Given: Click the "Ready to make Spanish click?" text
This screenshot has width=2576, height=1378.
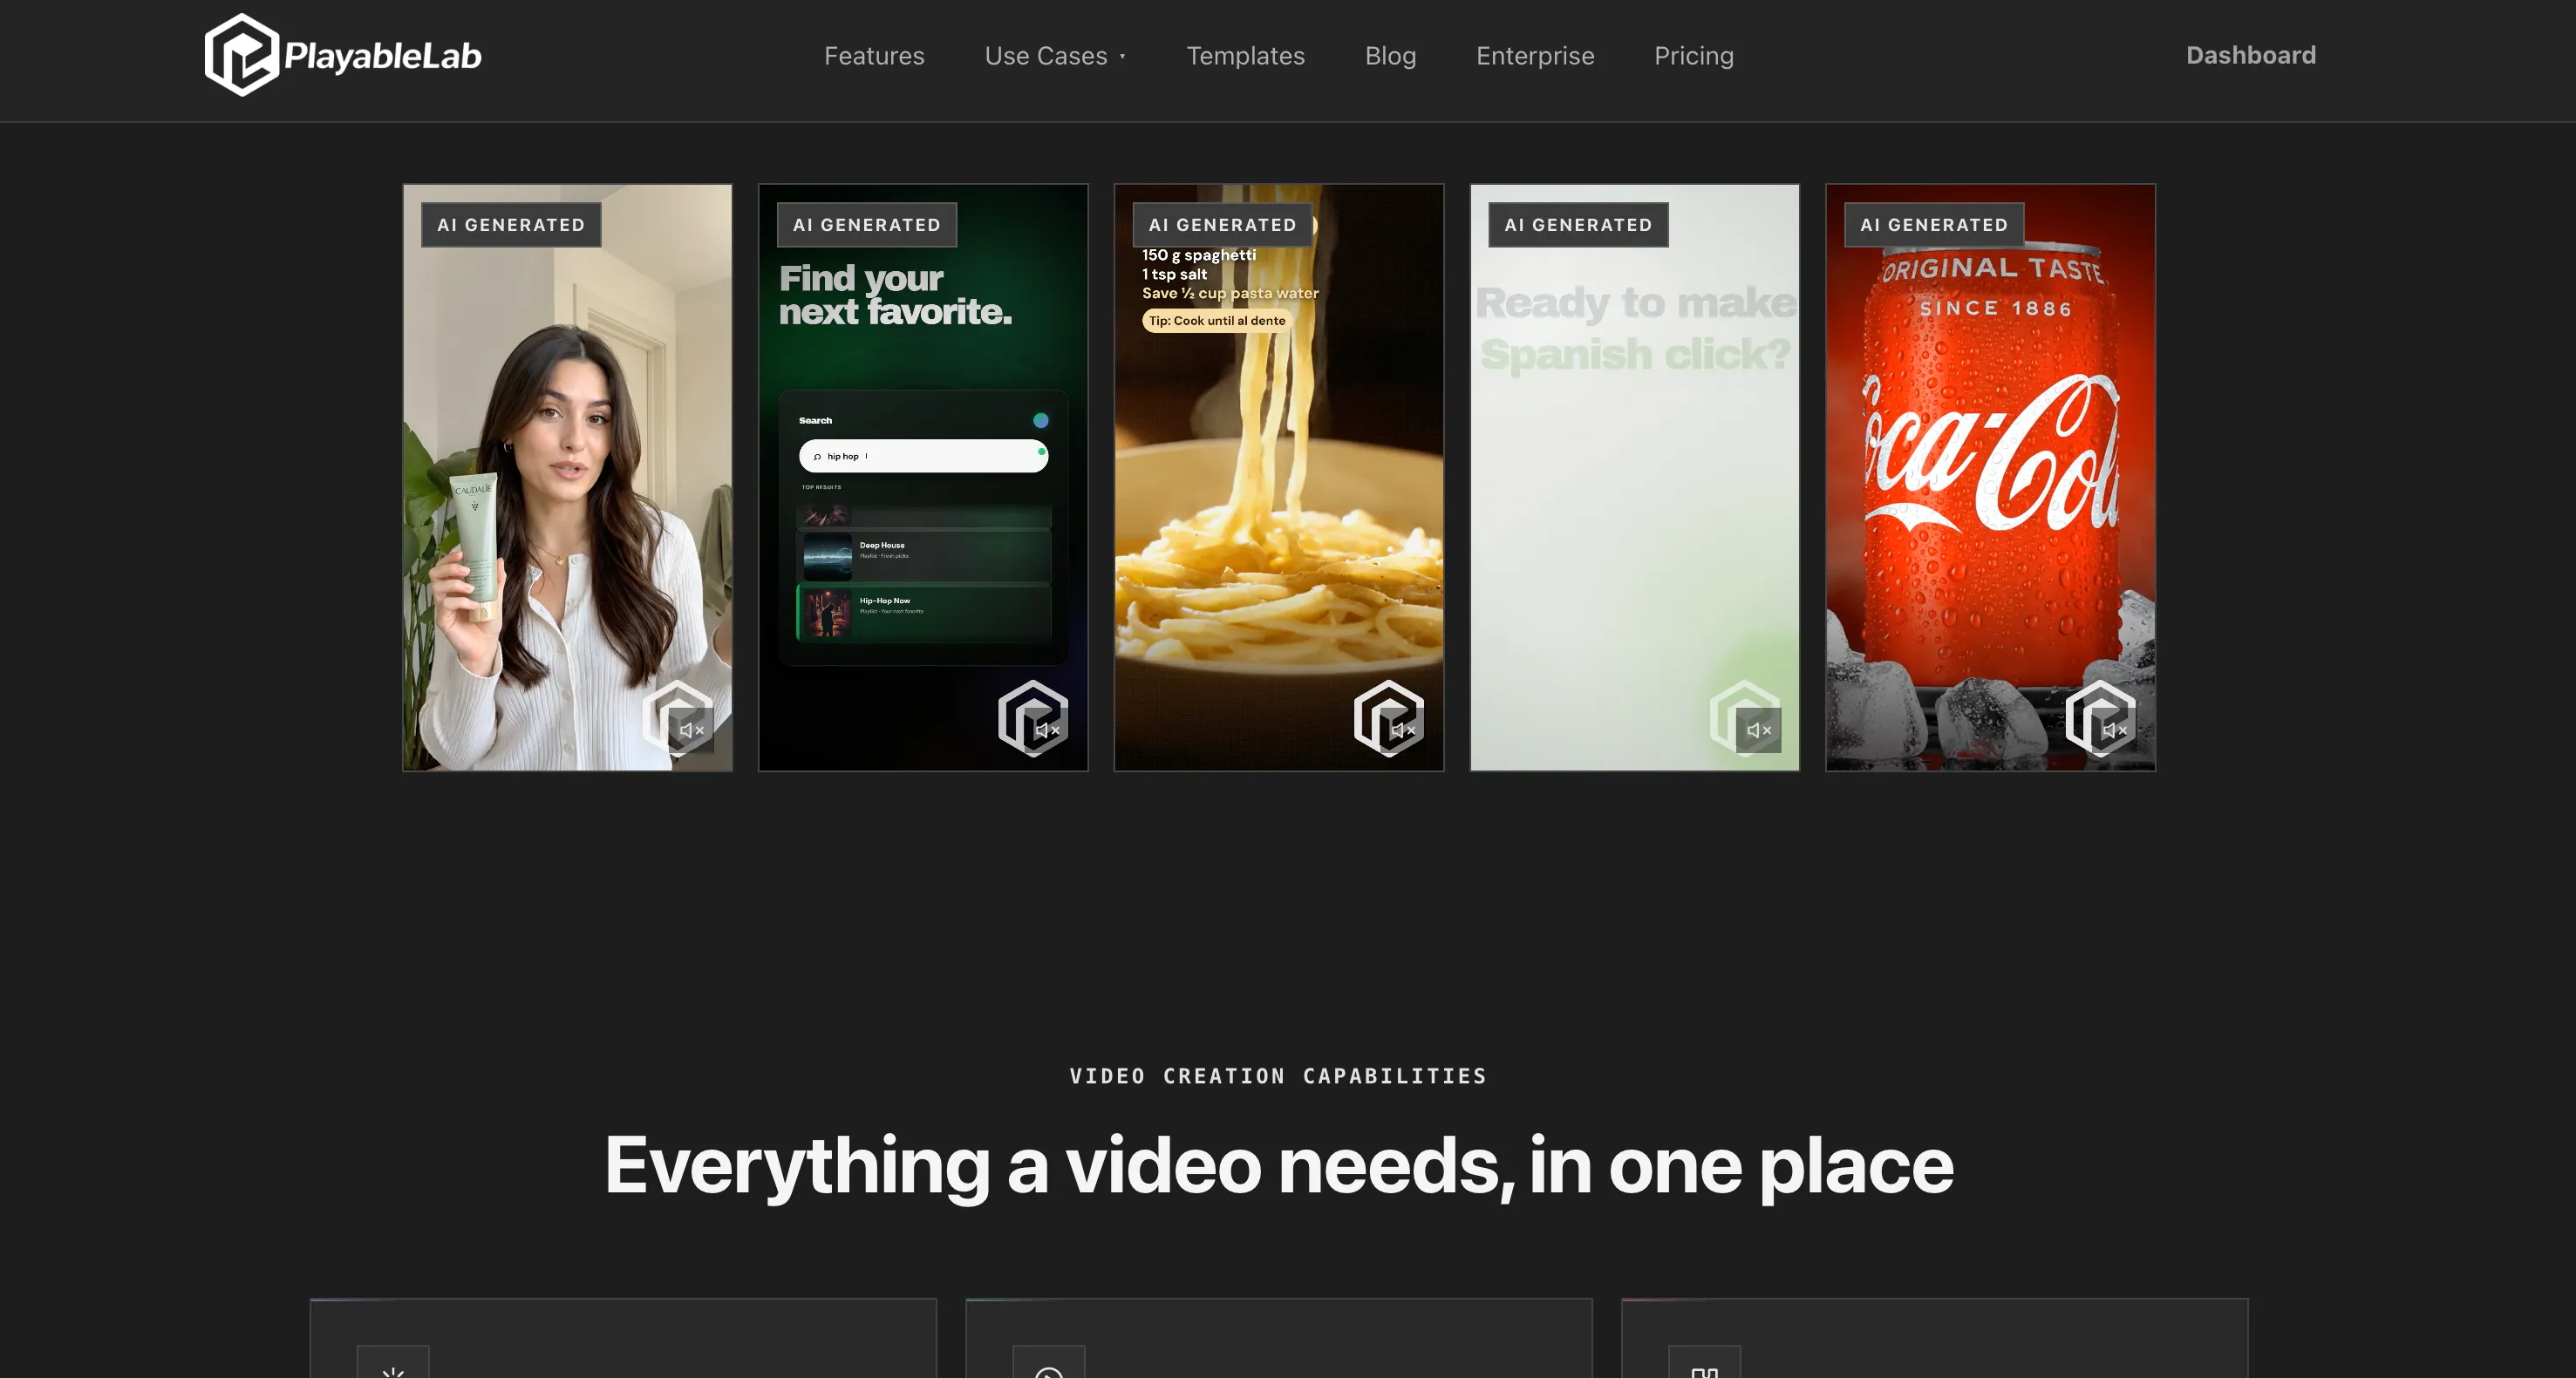Looking at the screenshot, I should (1635, 329).
